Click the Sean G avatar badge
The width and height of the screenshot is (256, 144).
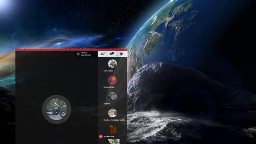click(78, 54)
